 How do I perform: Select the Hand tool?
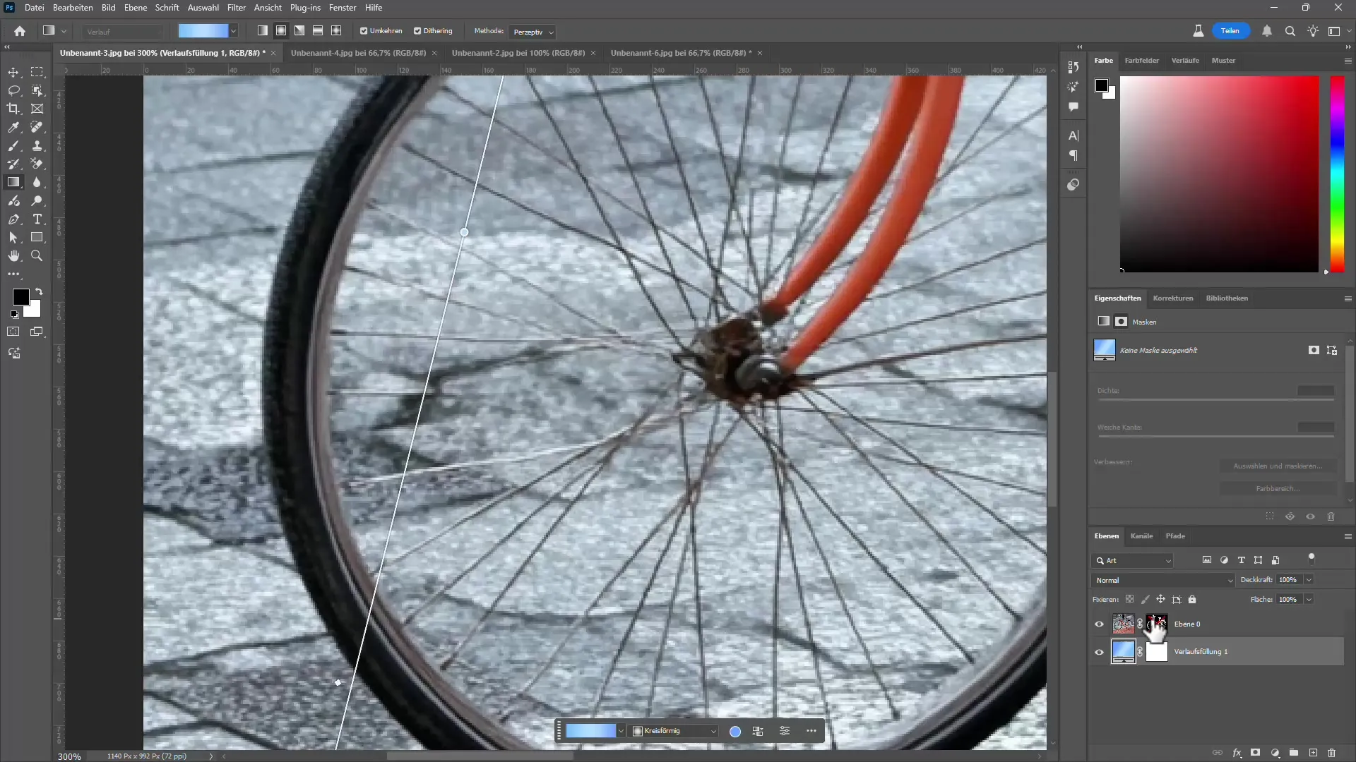[x=13, y=256]
